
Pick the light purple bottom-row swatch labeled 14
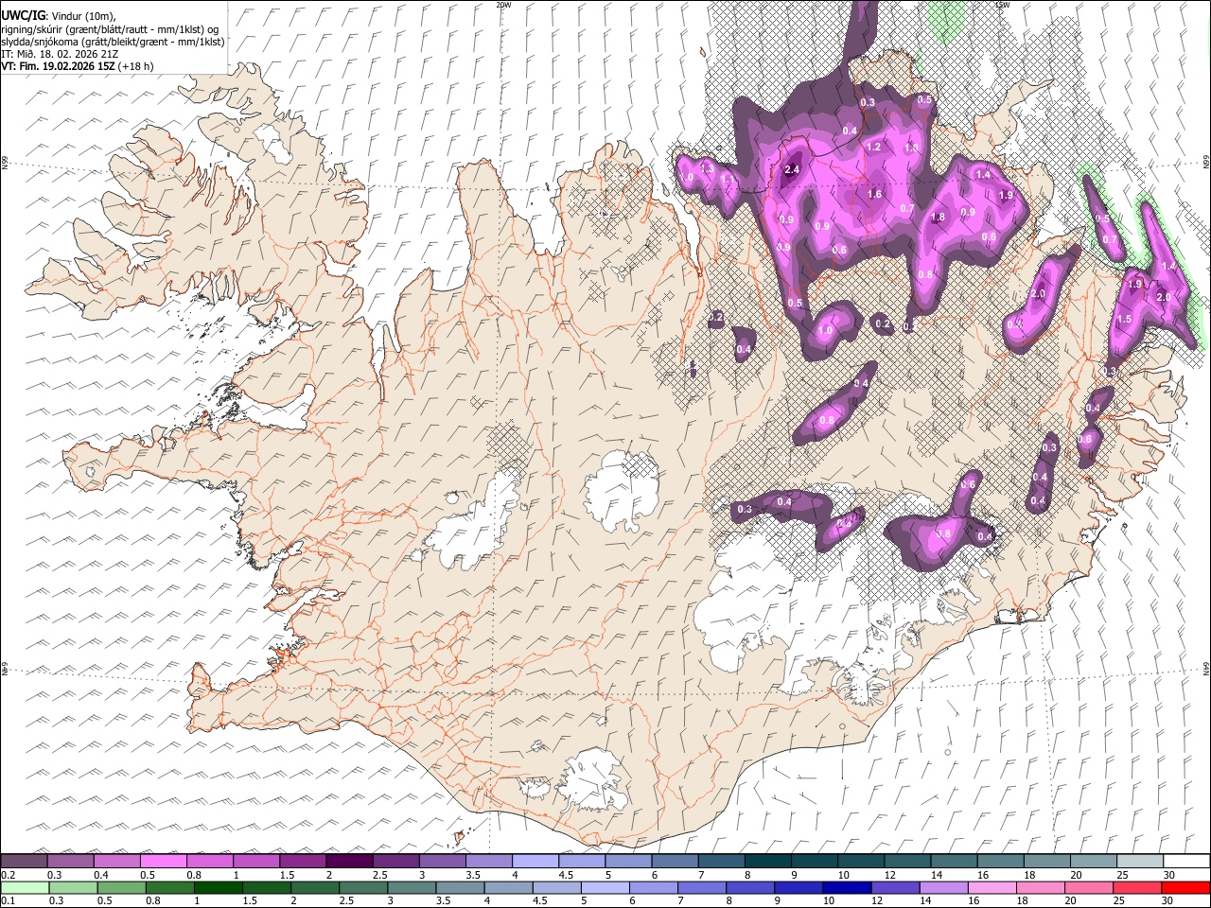(943, 888)
